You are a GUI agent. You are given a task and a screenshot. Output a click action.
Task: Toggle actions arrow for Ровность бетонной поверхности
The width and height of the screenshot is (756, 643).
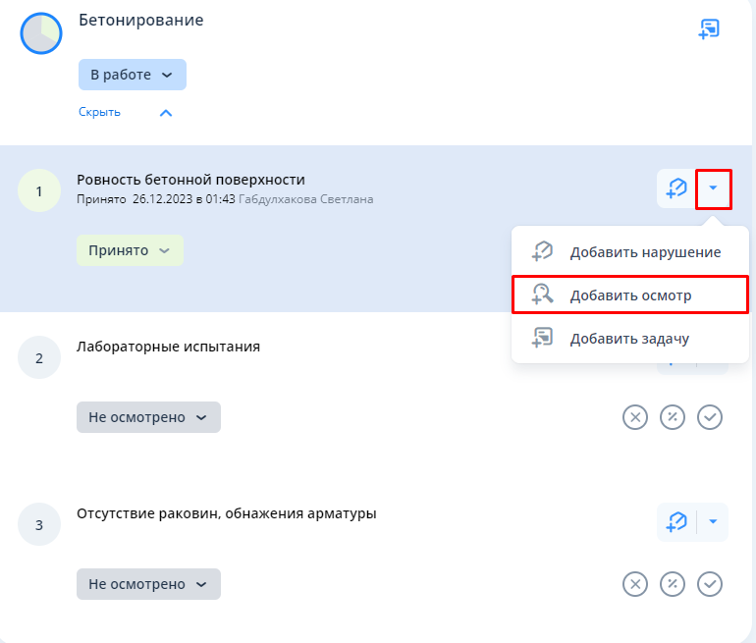[x=714, y=188]
